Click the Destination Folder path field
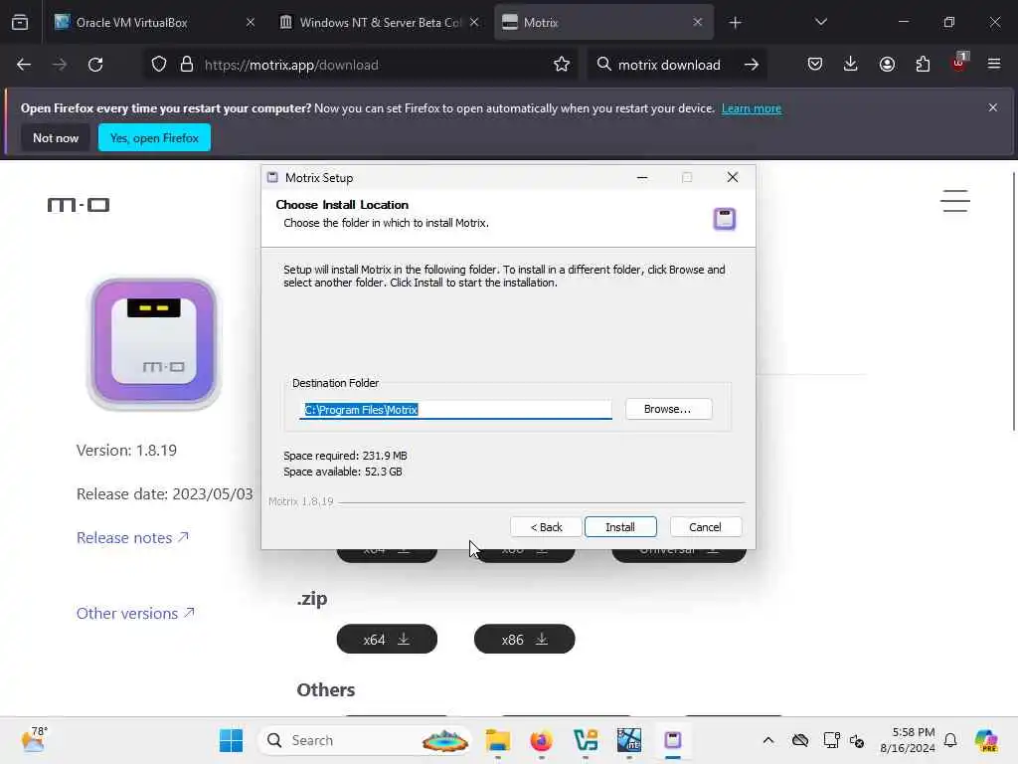 [455, 409]
